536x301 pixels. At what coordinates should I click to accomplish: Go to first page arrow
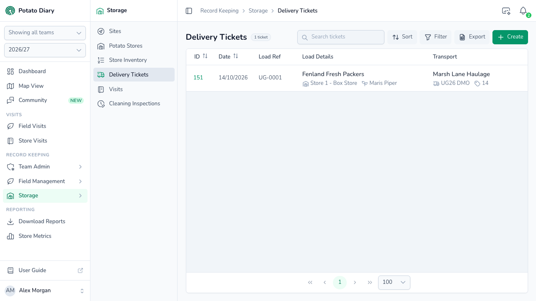pyautogui.click(x=310, y=283)
